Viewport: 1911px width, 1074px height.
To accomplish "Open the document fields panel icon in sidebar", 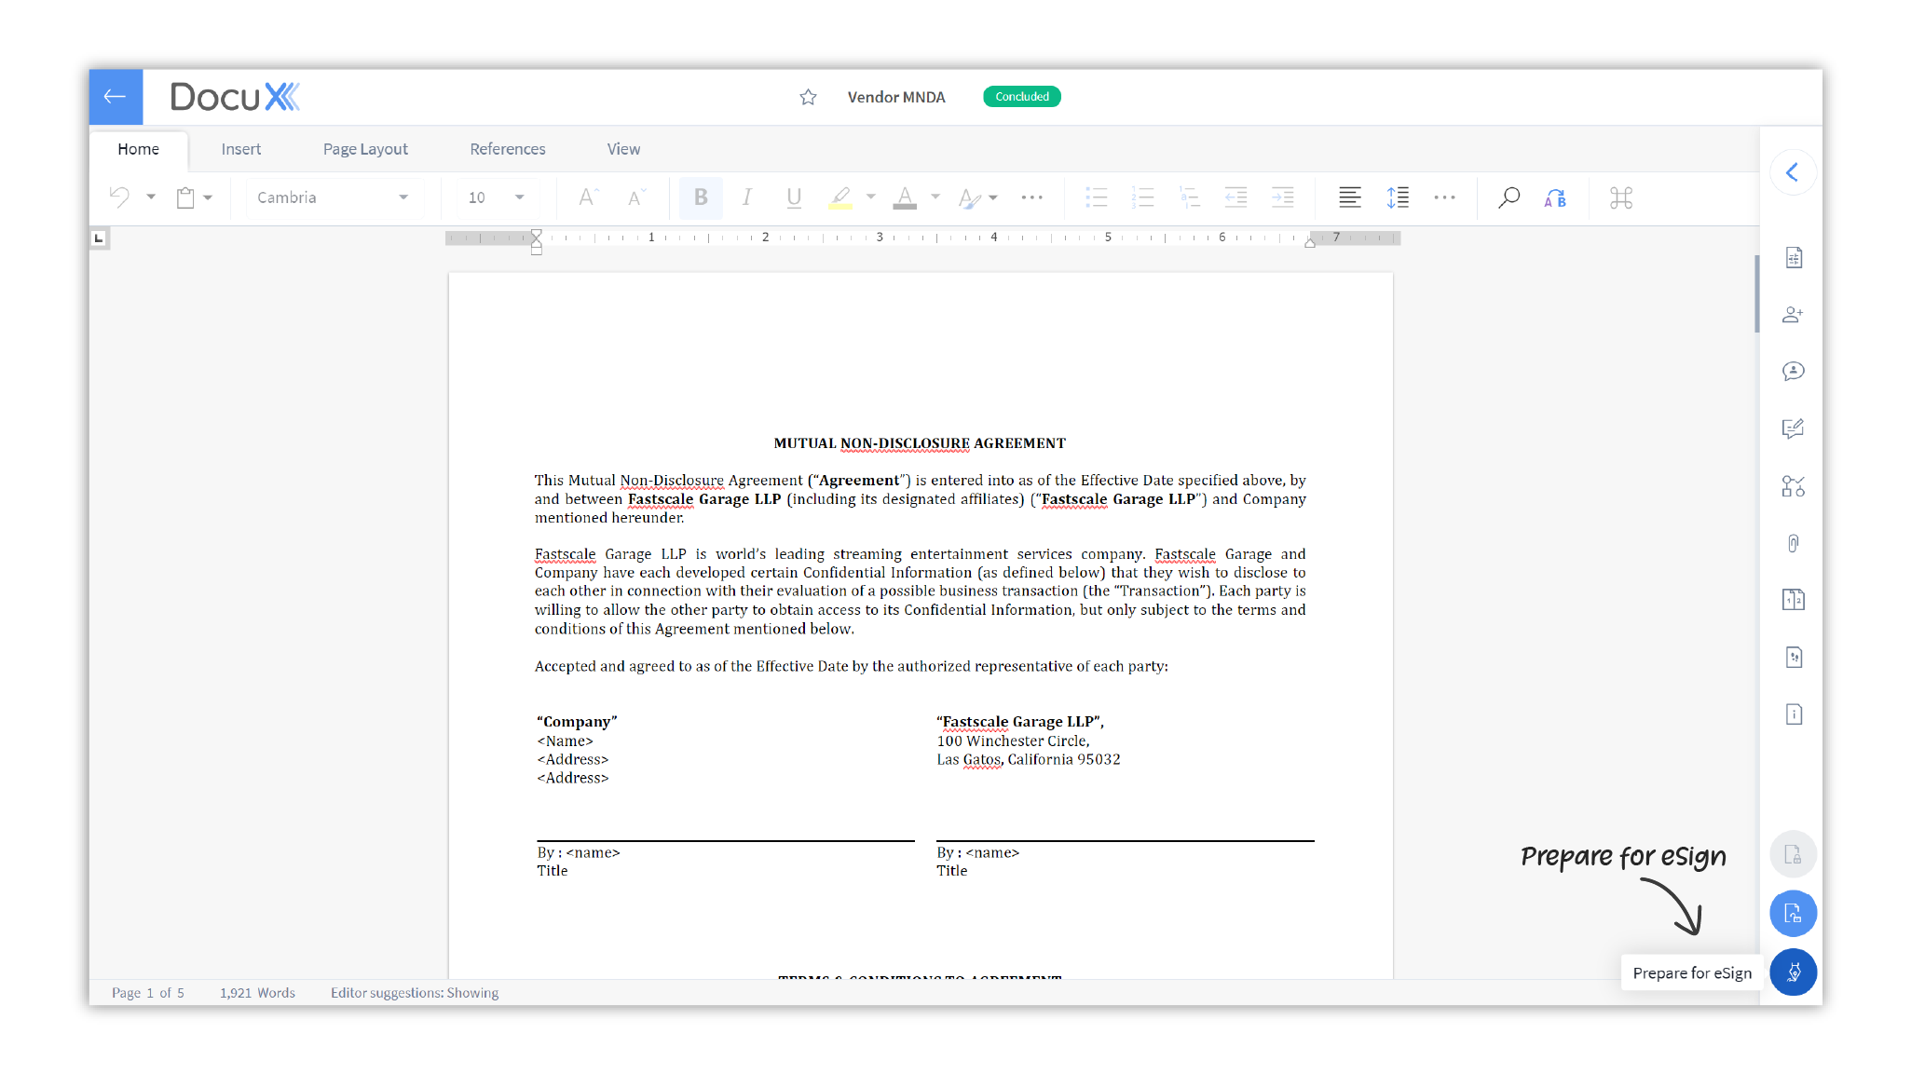I will [x=1794, y=258].
